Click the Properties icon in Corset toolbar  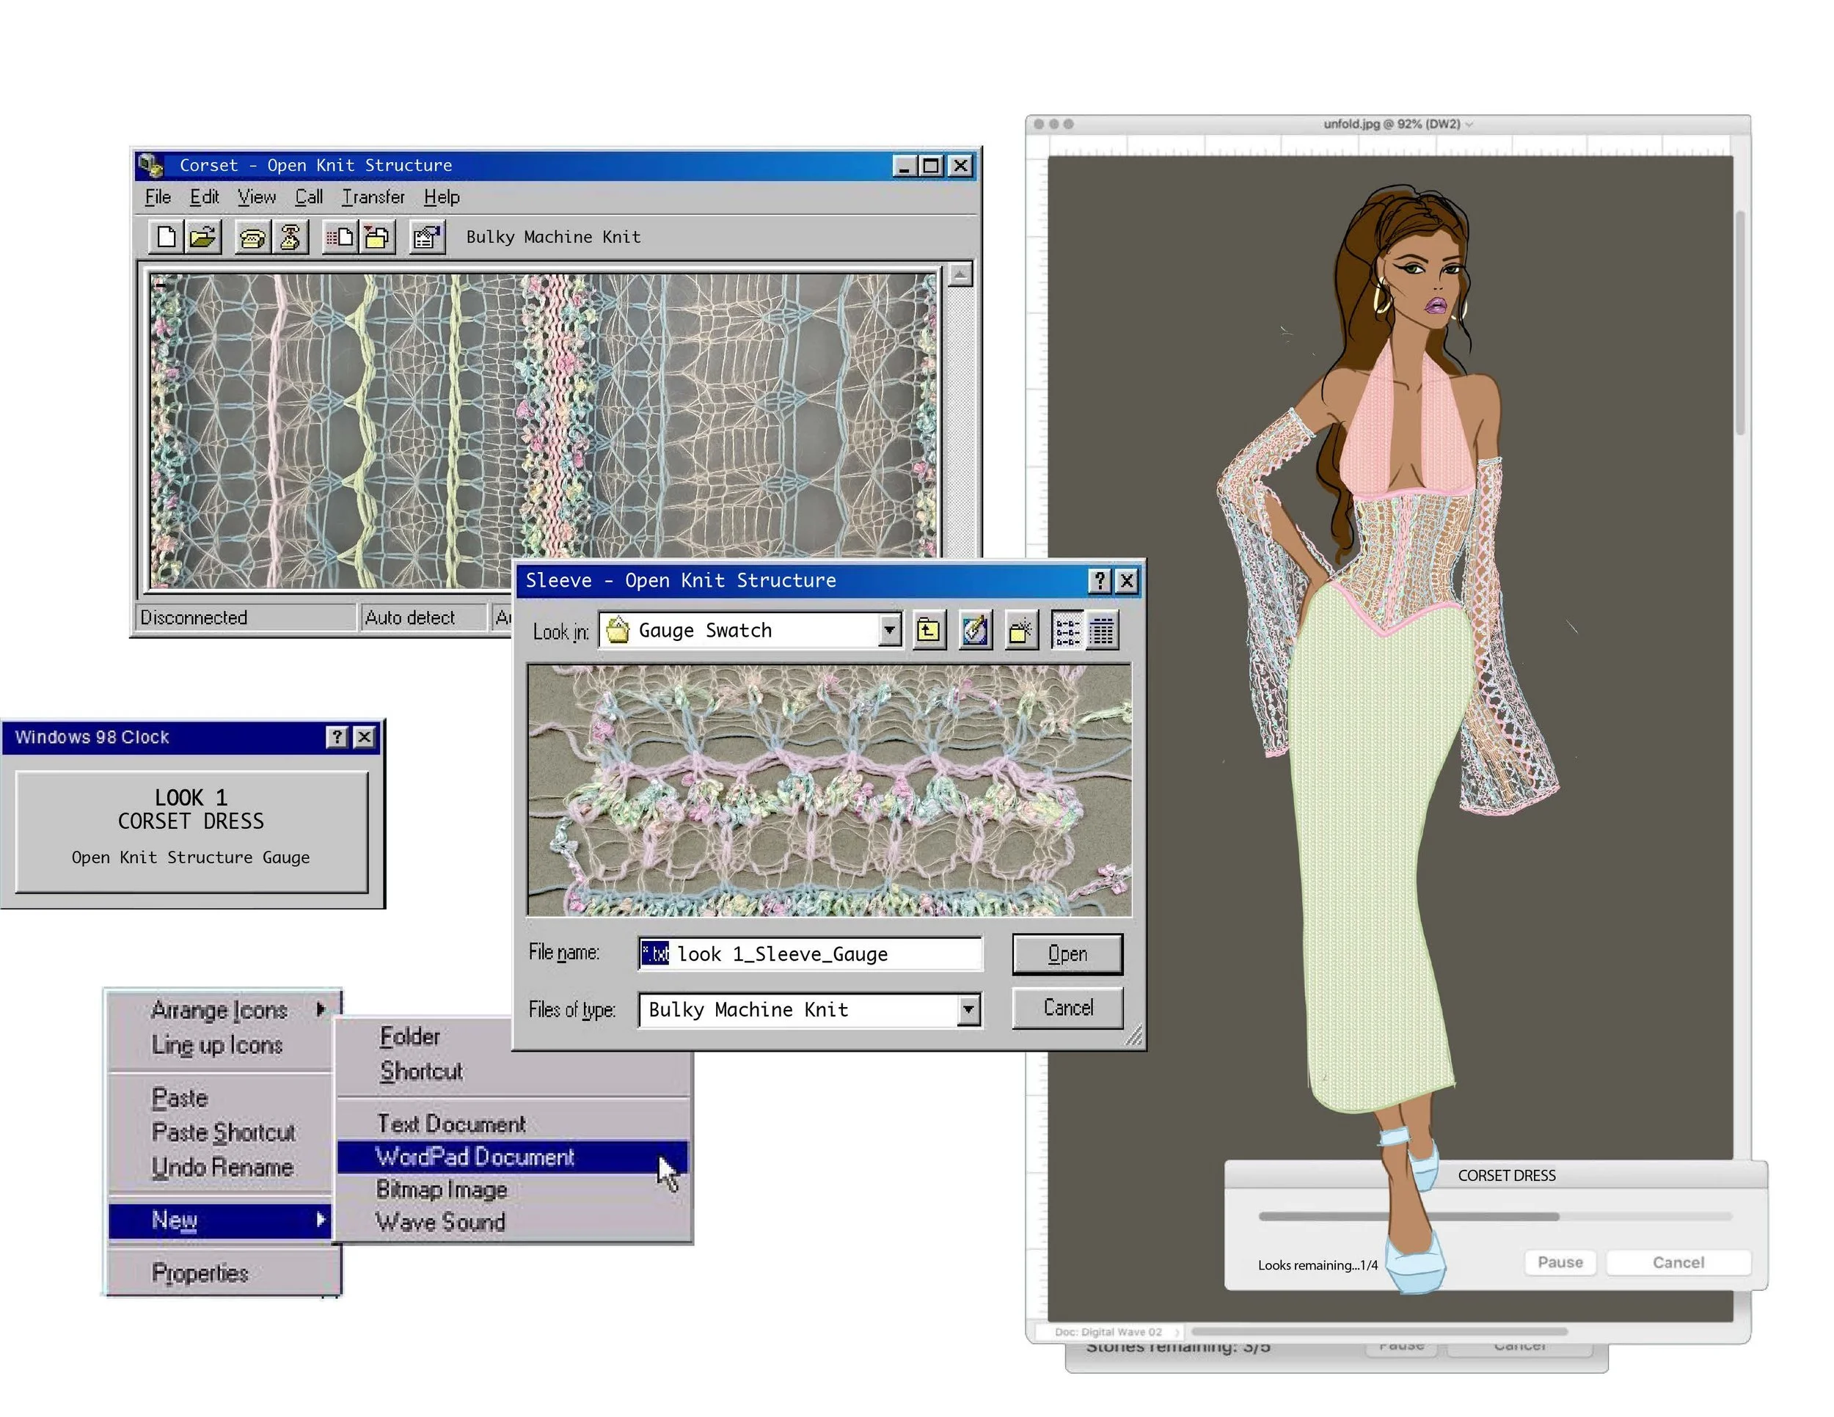(x=427, y=238)
